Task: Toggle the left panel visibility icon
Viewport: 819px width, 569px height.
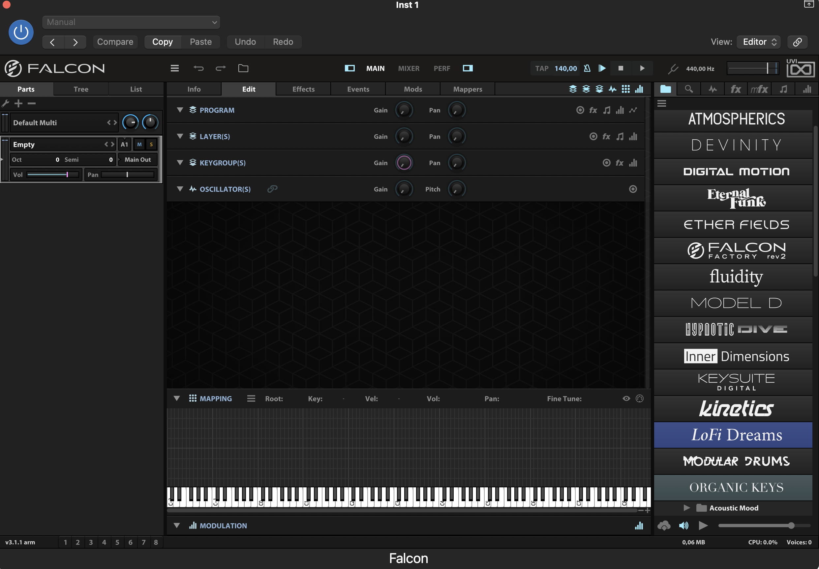Action: tap(349, 68)
